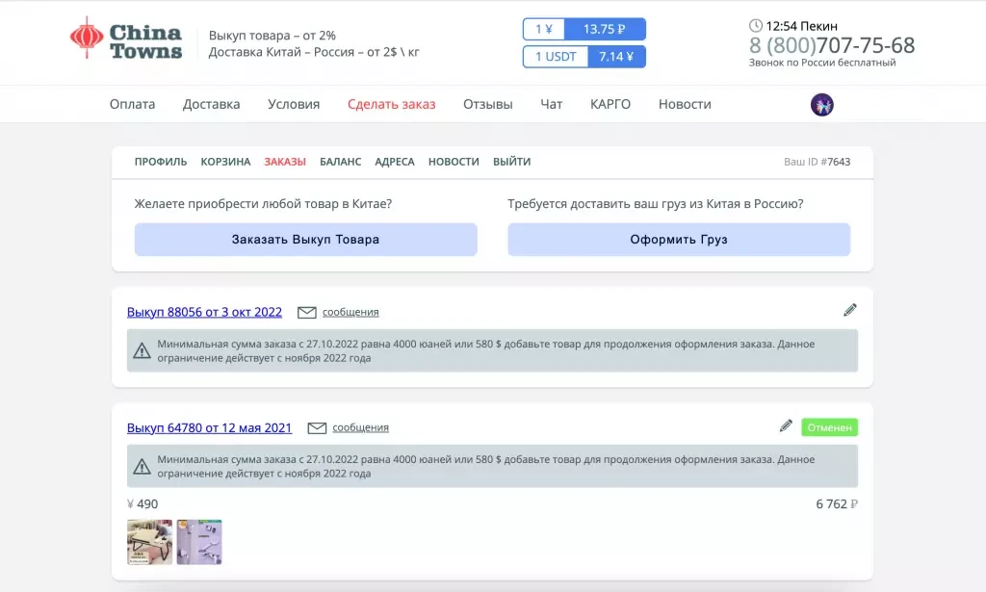The image size is (986, 592).
Task: Click the USDT to yuan rate badge
Action: point(584,57)
